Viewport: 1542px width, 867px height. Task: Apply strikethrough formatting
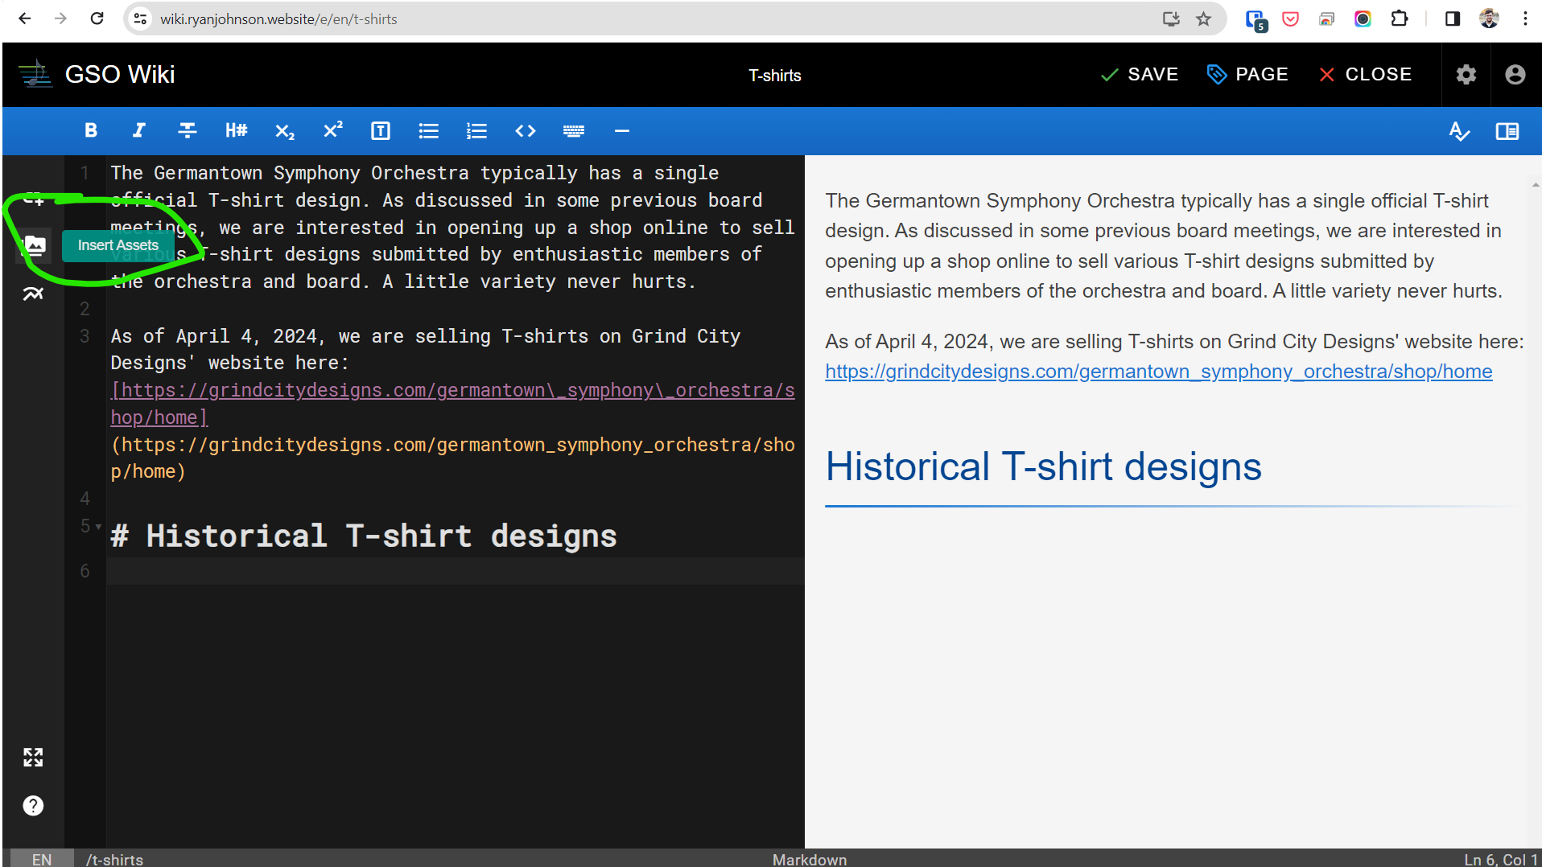tap(188, 130)
